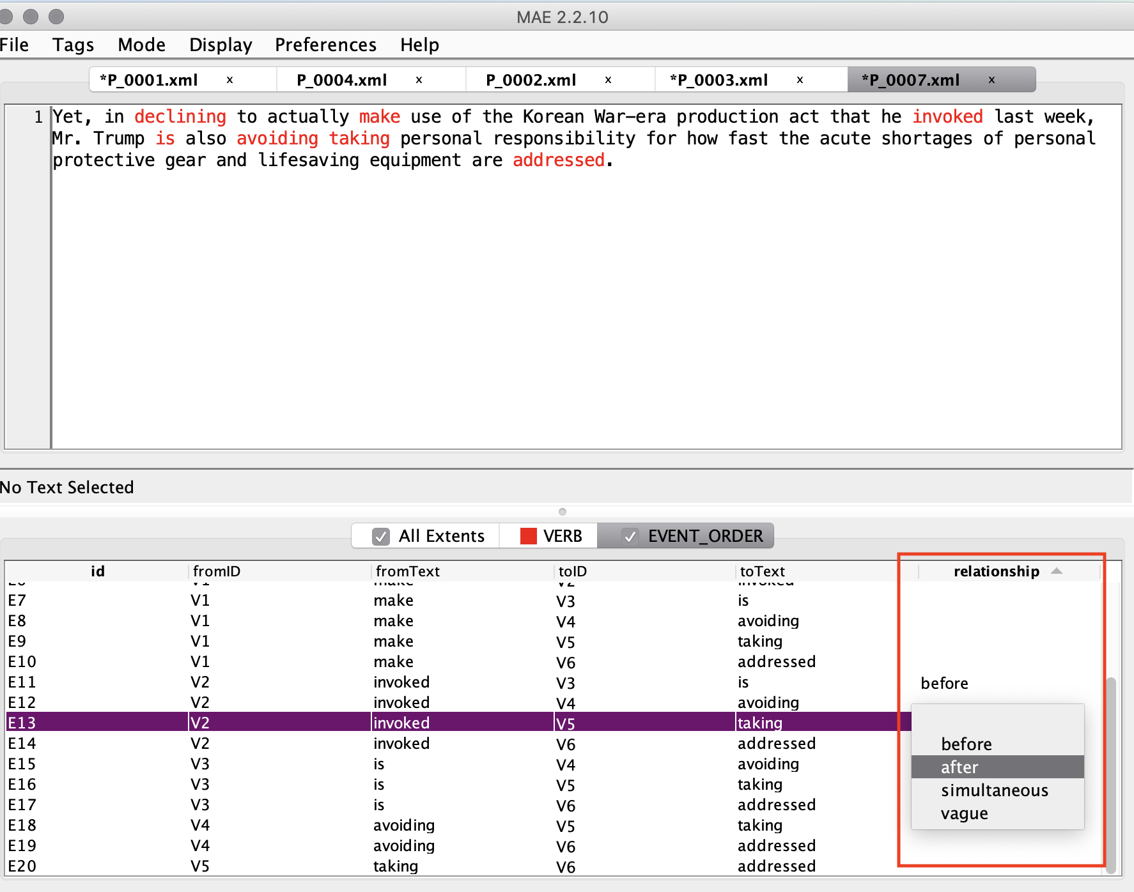1134x892 pixels.
Task: Choose 'before' in the relationship dropdown
Action: coord(998,744)
